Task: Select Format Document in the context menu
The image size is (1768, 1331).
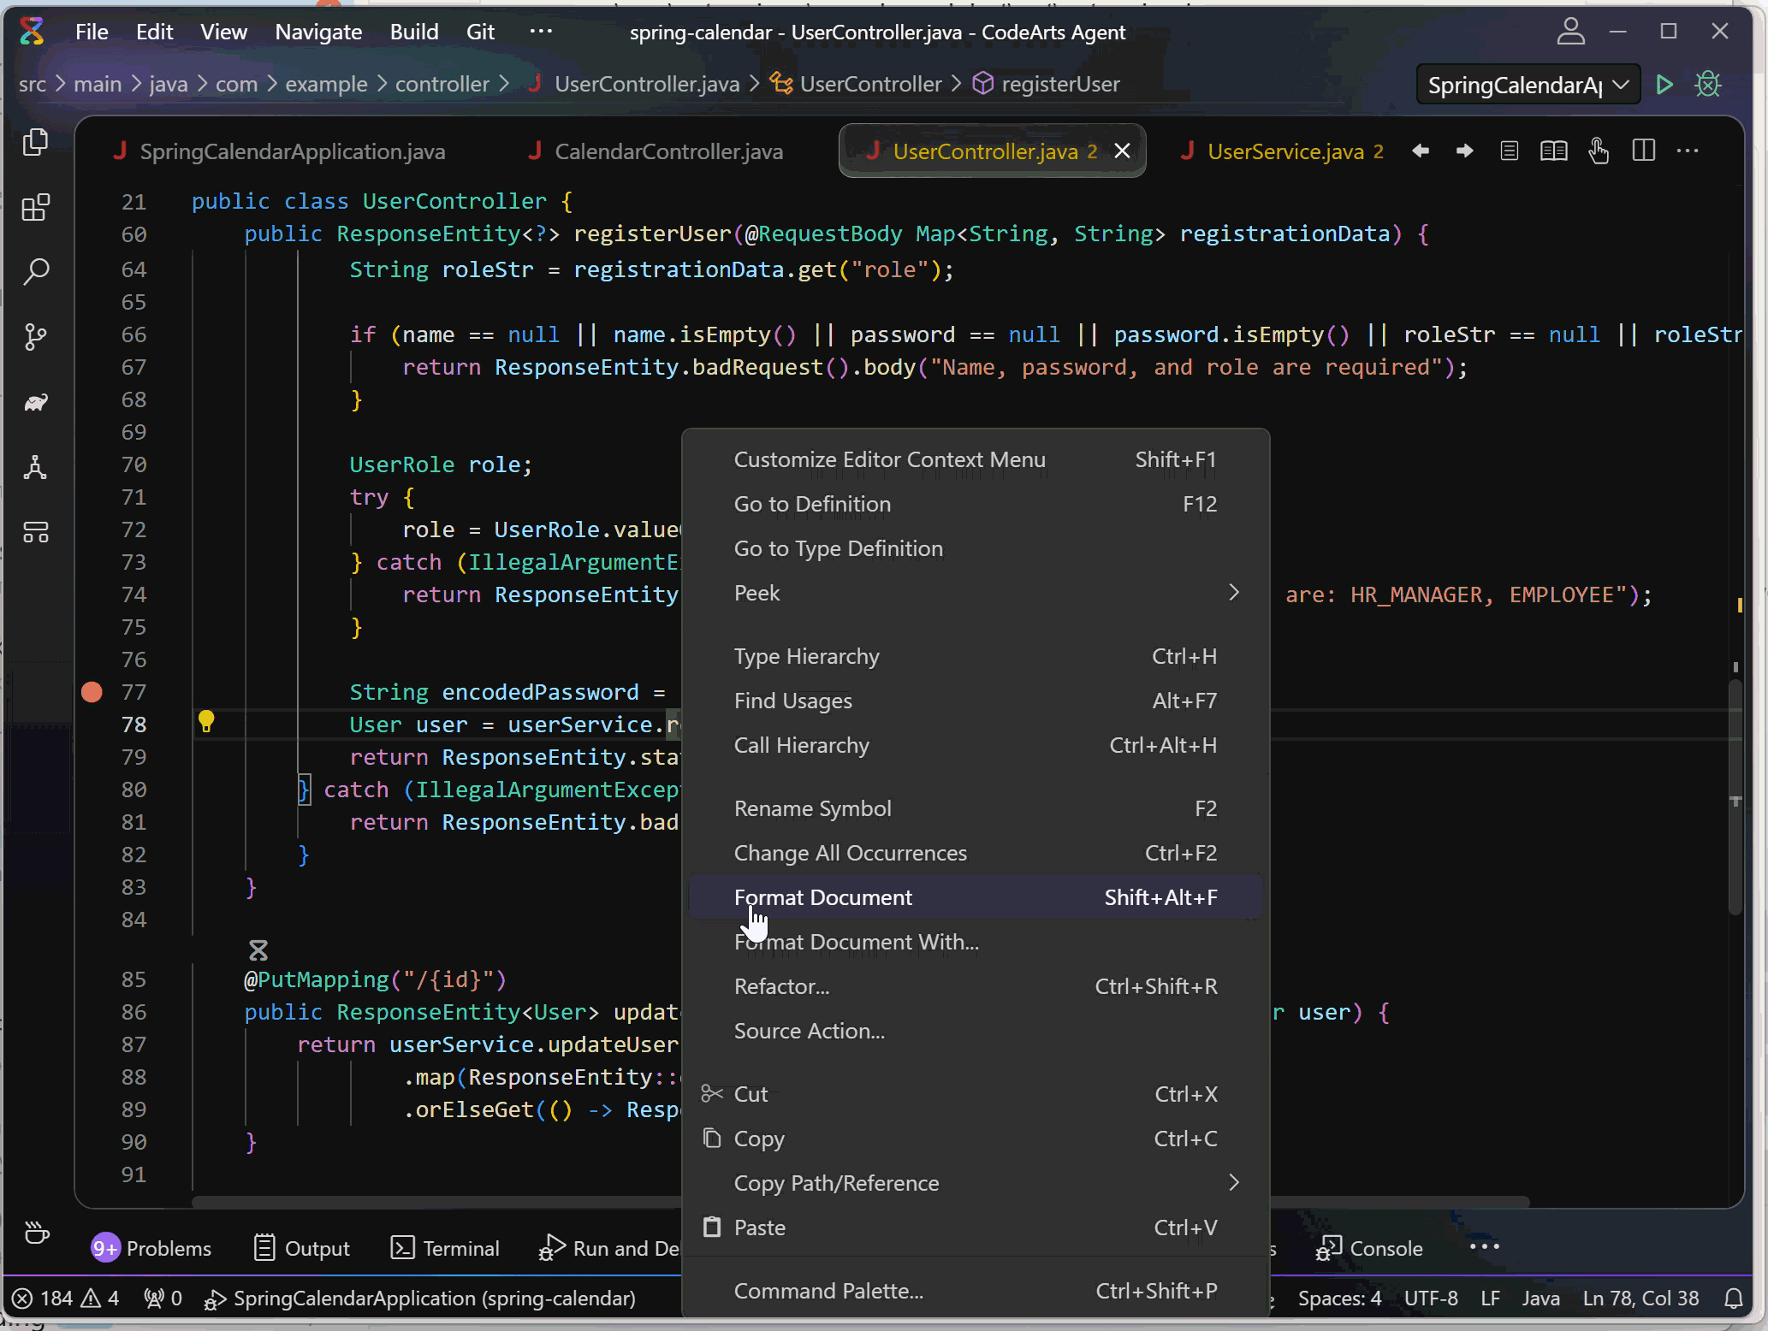Action: pyautogui.click(x=822, y=897)
